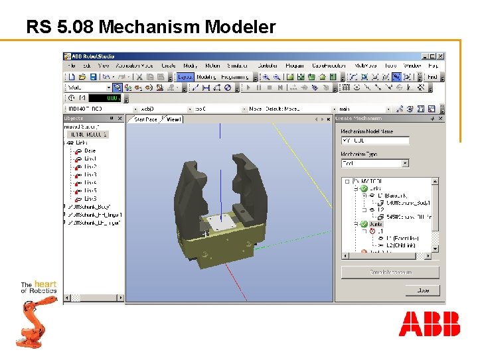Click the diameter measure tool icon

[x=228, y=88]
